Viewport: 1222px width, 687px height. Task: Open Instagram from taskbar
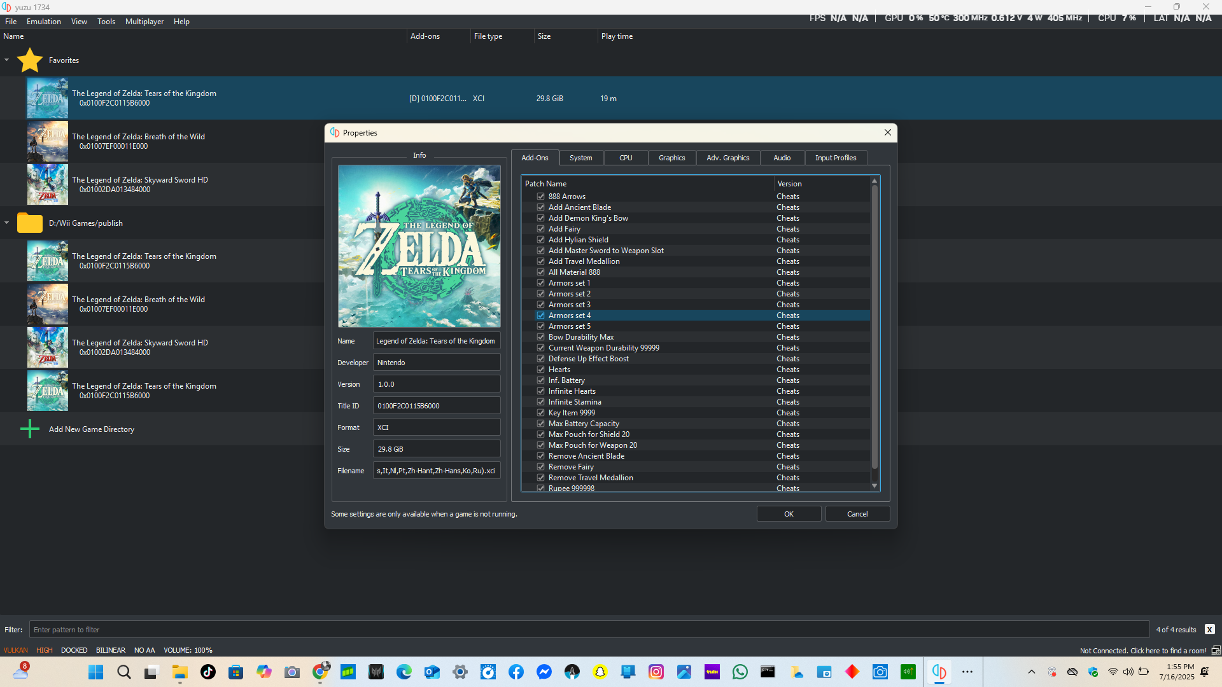click(x=656, y=672)
